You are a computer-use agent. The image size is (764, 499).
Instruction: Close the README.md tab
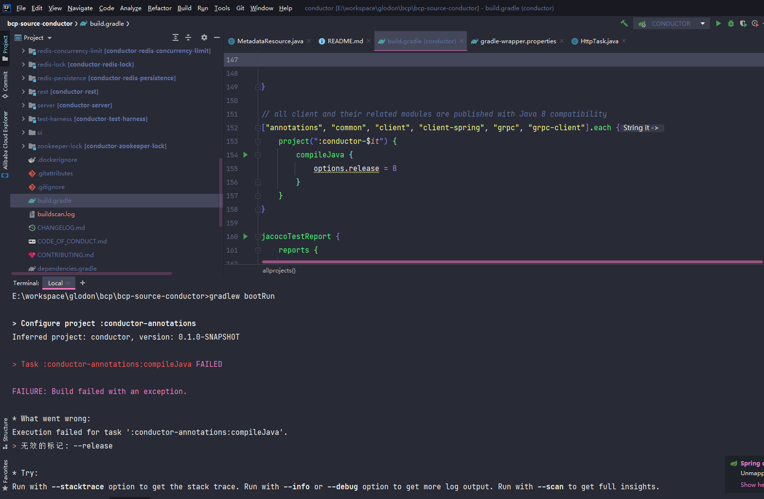point(369,41)
